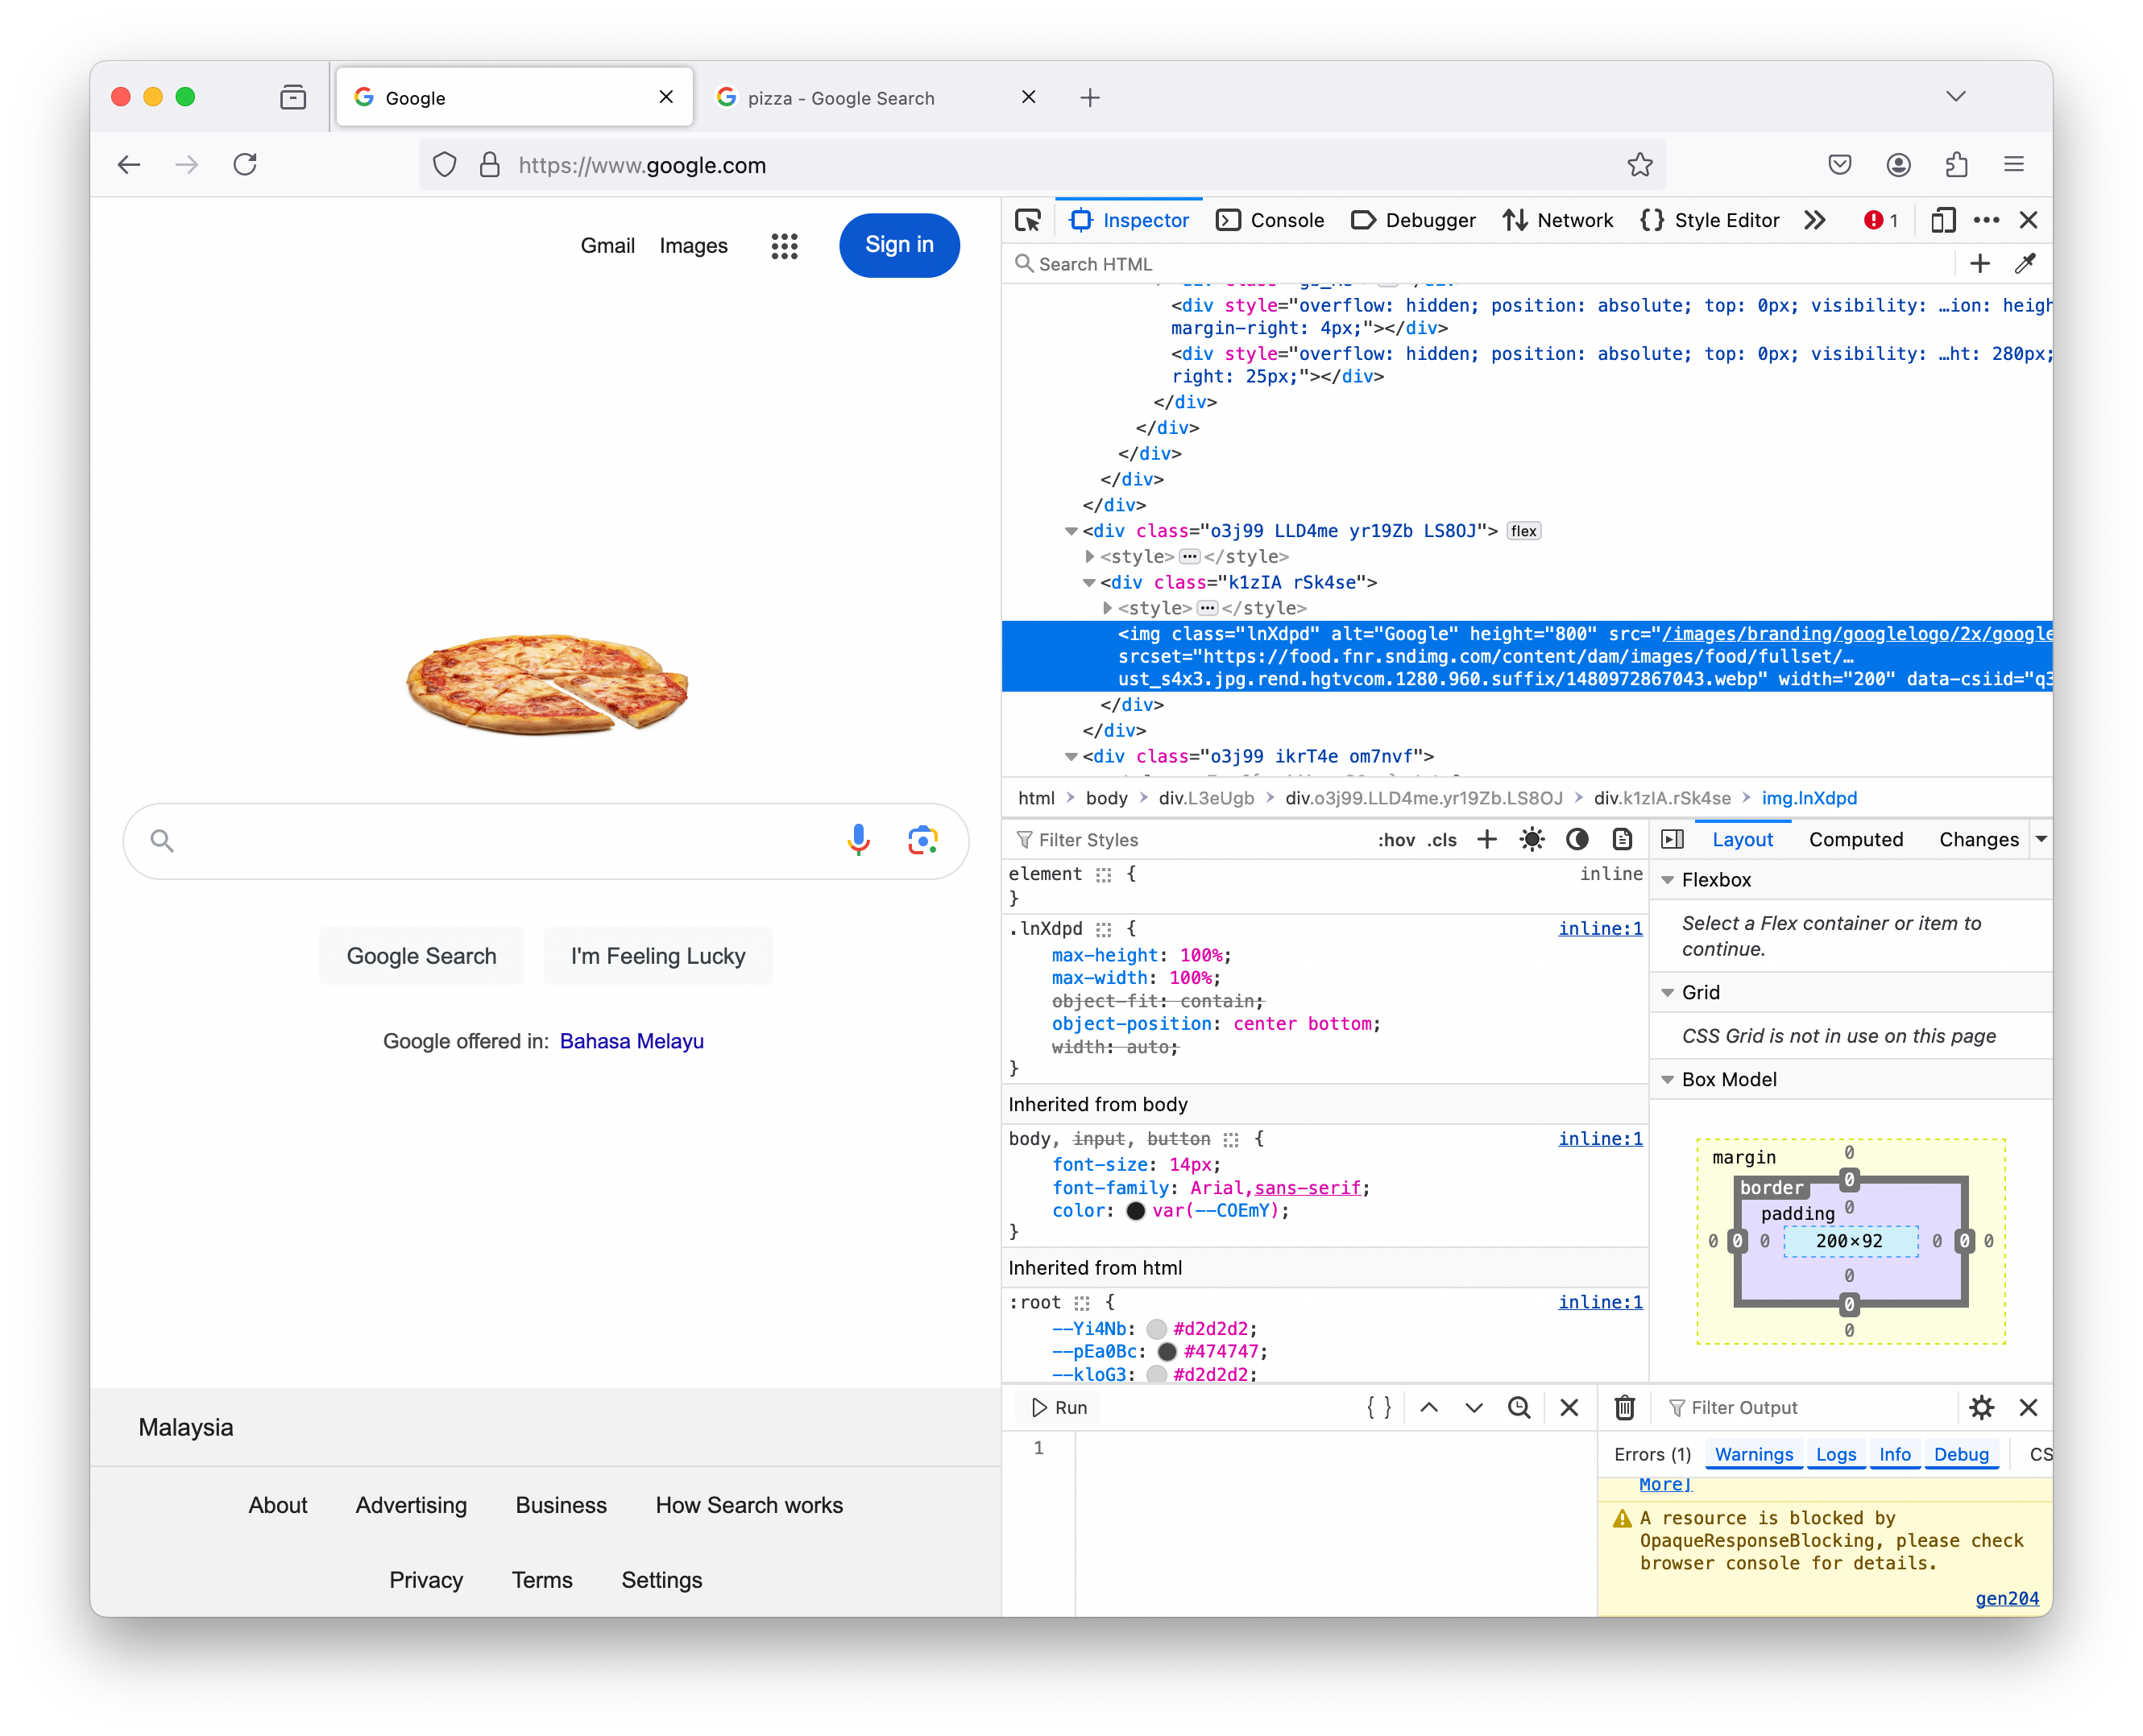Pick color from page eyedropper

(x=2026, y=264)
